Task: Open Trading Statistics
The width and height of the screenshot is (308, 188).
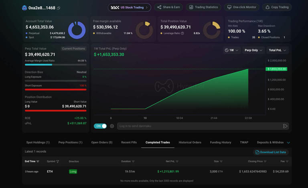Action: tap(203, 7)
